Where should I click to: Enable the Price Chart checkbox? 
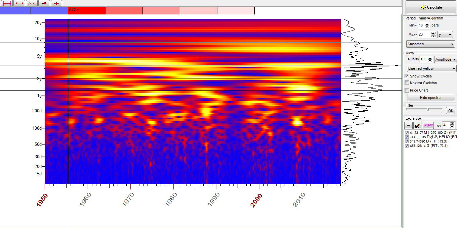(x=407, y=90)
